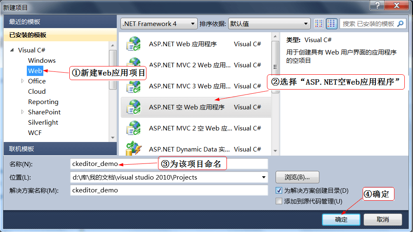Click the 取消 button
The image size is (413, 232).
click(383, 219)
